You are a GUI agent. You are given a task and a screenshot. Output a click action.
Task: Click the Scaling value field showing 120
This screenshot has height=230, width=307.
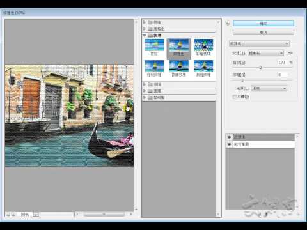pyautogui.click(x=282, y=63)
